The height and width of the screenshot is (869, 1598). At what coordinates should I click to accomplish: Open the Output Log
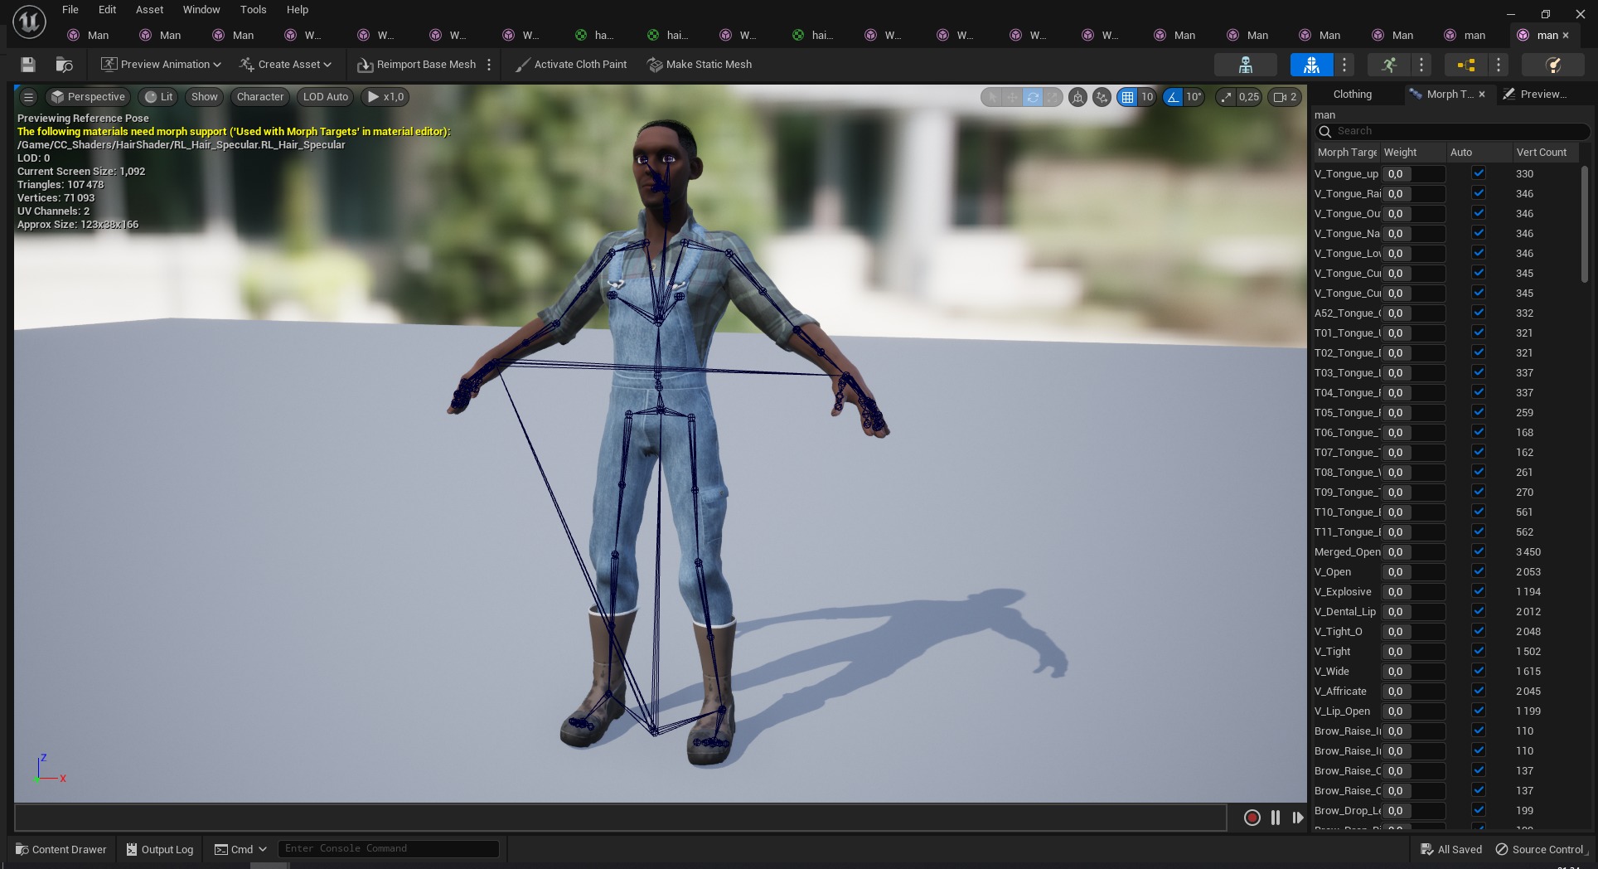(x=160, y=849)
